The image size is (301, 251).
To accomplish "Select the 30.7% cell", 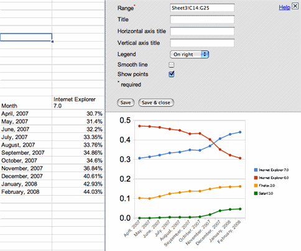I will pyautogui.click(x=78, y=114).
